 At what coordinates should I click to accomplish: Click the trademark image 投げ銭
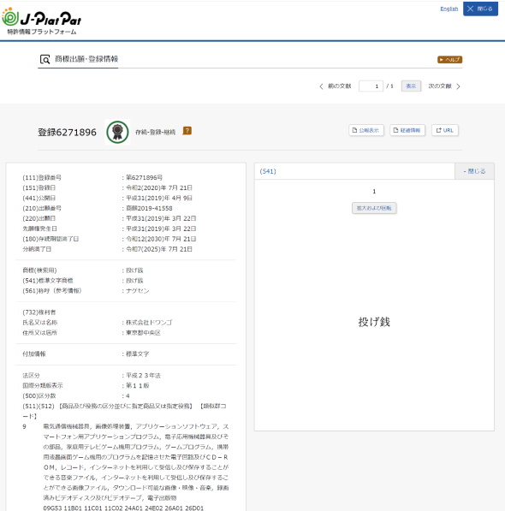[374, 322]
